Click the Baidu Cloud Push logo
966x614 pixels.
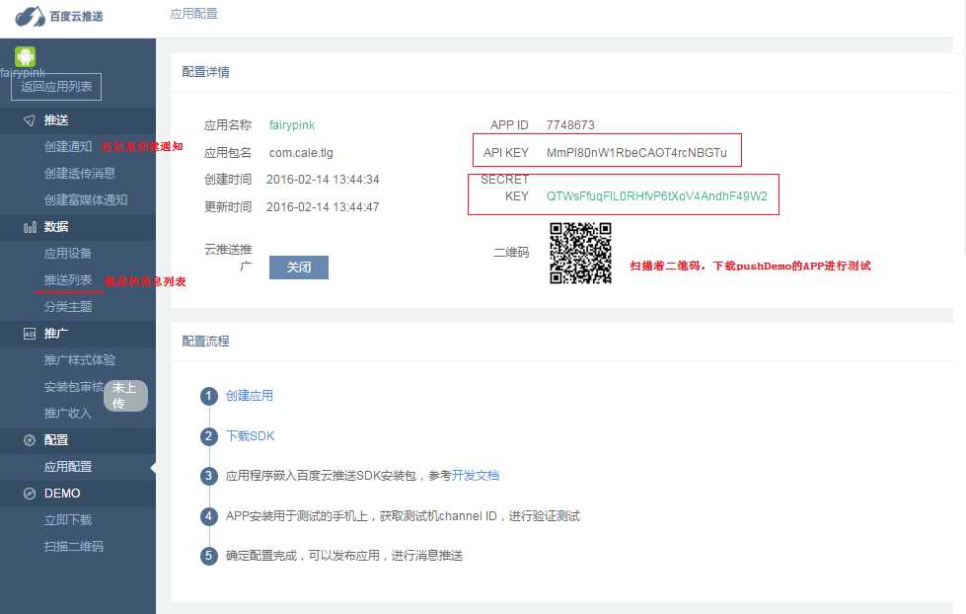(x=58, y=16)
